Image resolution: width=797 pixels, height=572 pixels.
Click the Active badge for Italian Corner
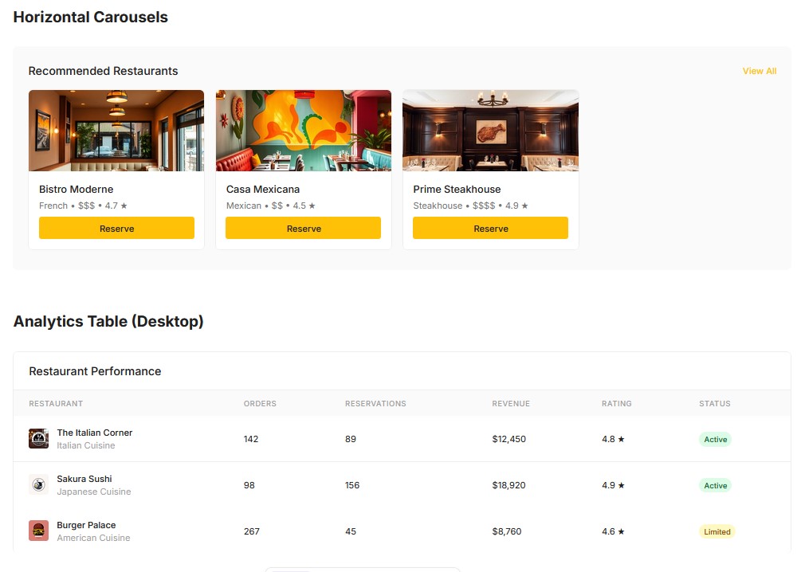point(715,440)
